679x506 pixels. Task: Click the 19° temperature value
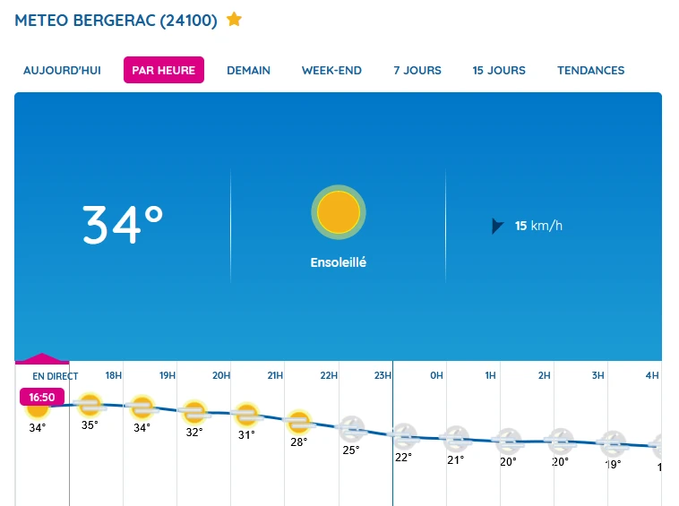[x=613, y=464]
